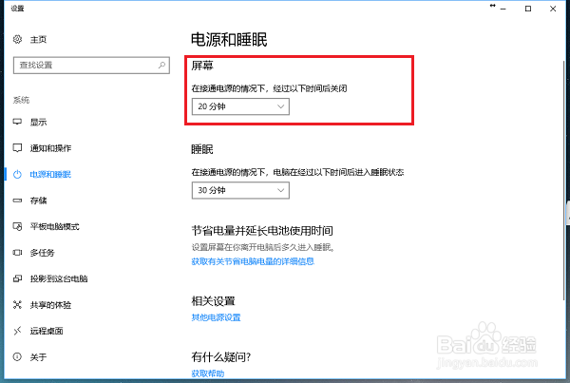Click the 有什么疑问? heading
The image size is (570, 383).
coord(221,357)
